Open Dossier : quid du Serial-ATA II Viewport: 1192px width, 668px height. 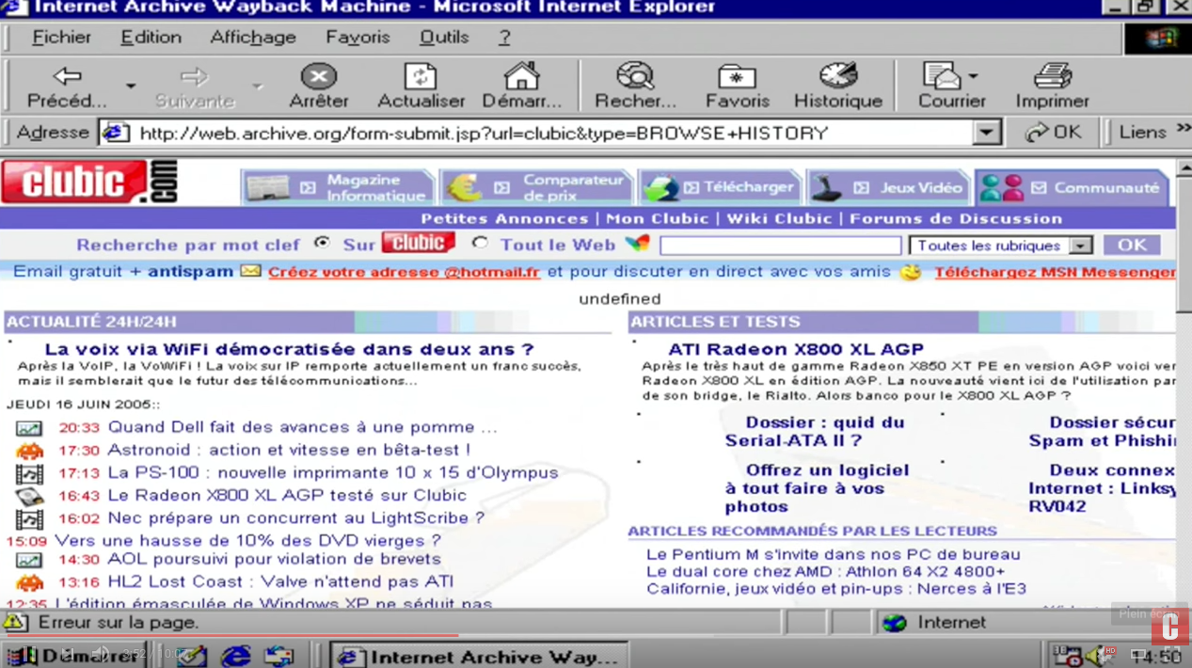tap(815, 432)
